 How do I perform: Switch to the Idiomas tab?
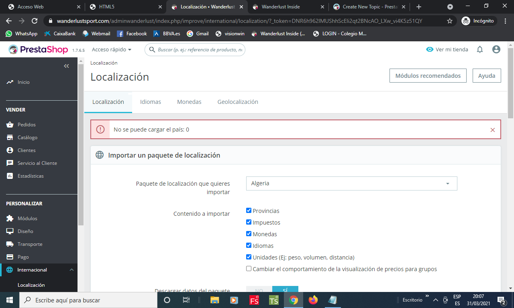point(151,102)
